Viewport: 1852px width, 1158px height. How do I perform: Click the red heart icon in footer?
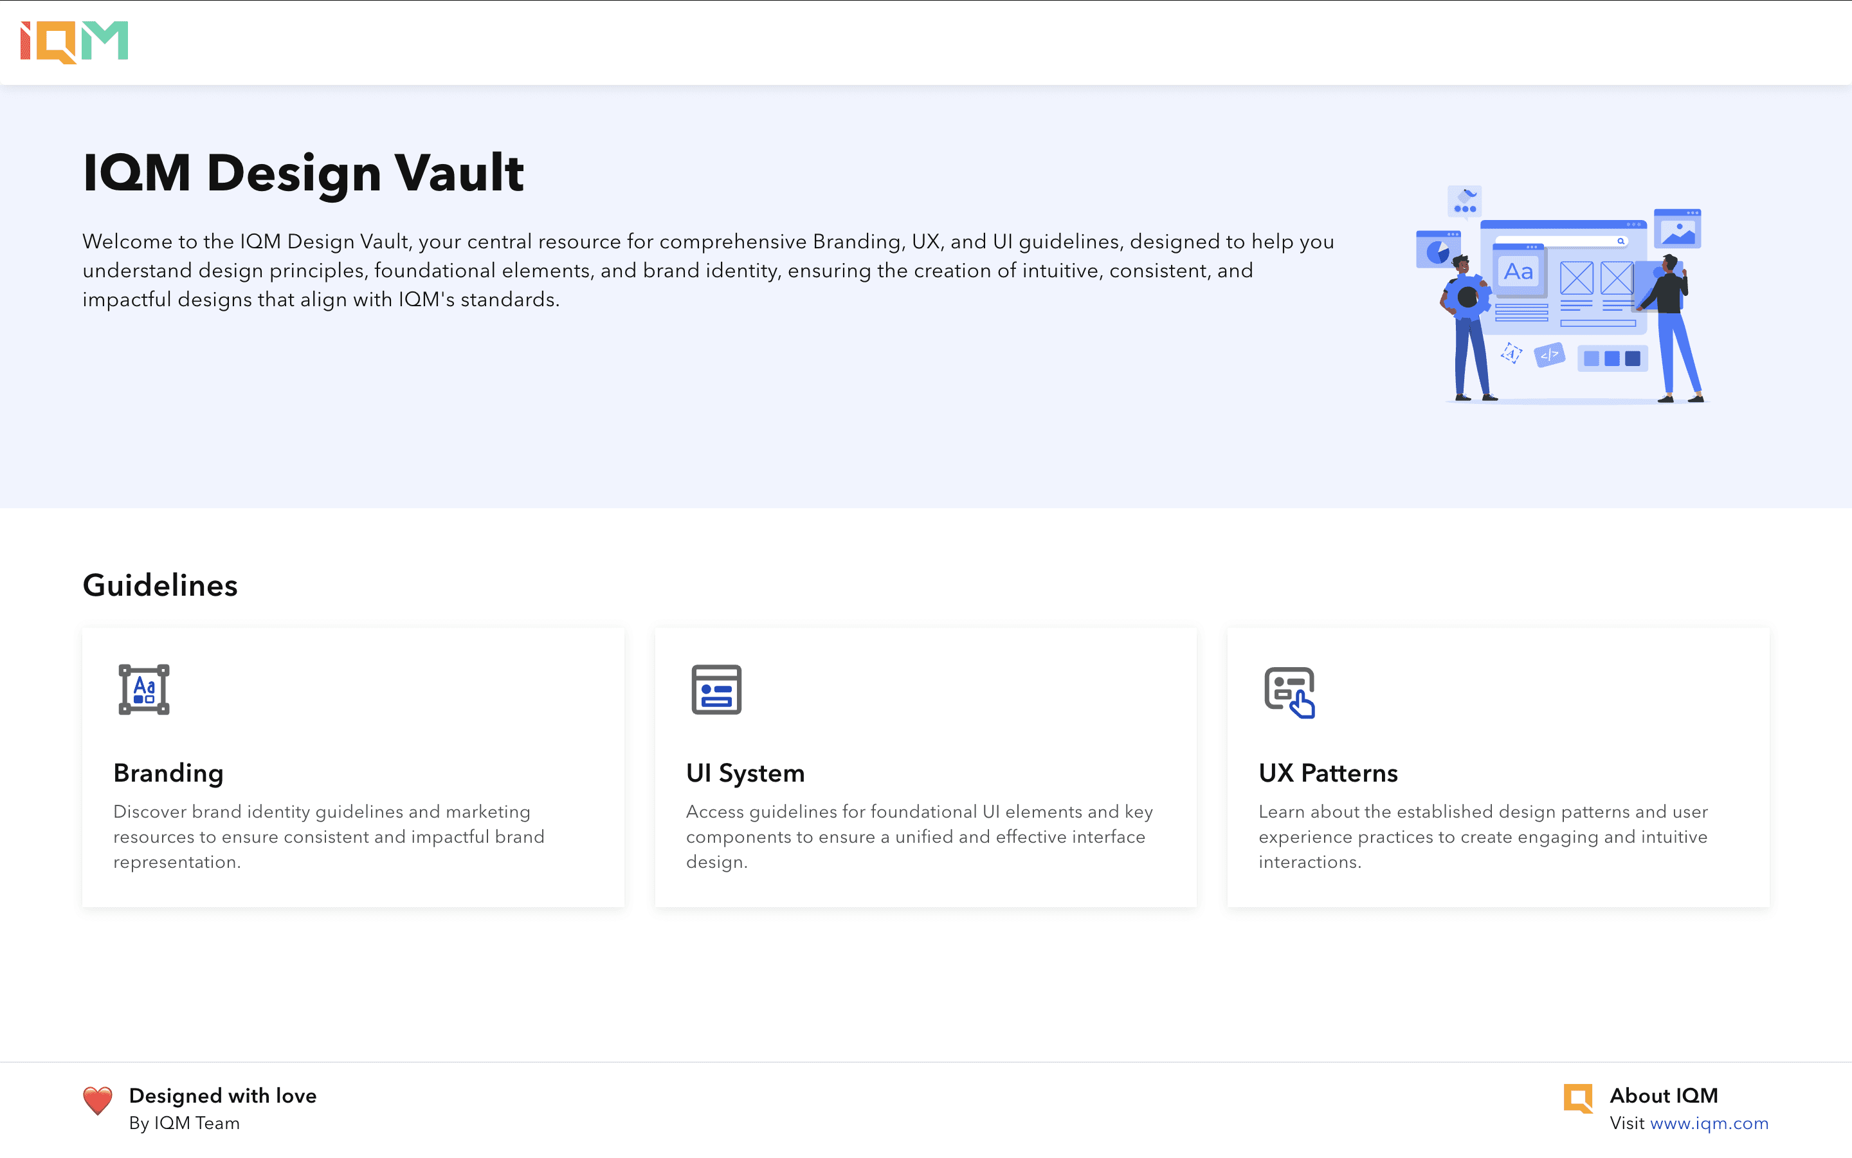tap(97, 1101)
